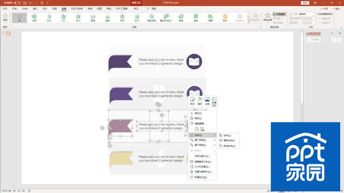Switch to the Design ribbon tab
The width and height of the screenshot is (344, 193).
[45, 9]
